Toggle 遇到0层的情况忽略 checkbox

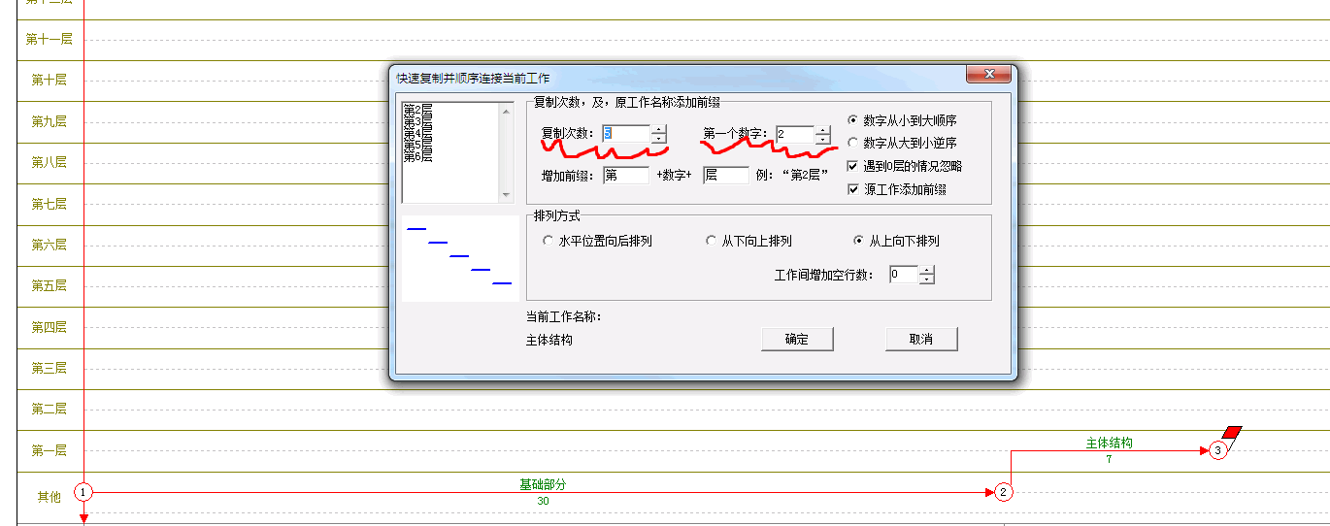click(905, 166)
